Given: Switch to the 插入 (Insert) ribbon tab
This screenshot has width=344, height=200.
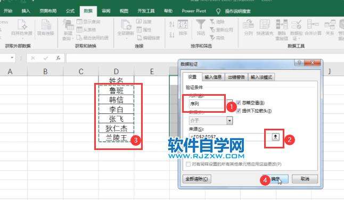Looking at the screenshot, I should click(x=26, y=11).
